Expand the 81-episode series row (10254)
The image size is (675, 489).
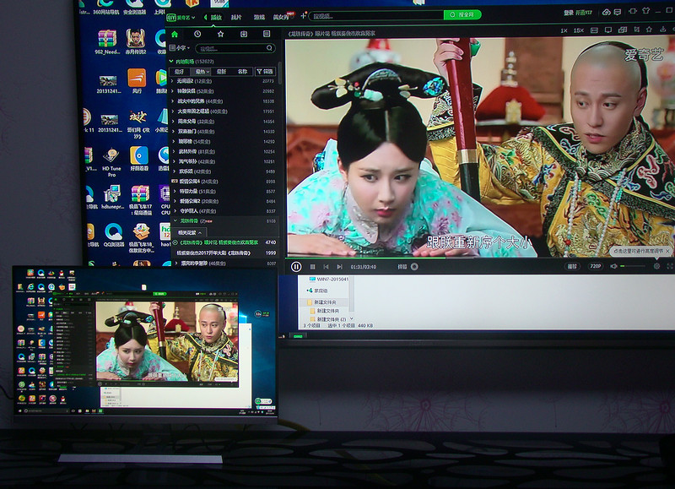(x=223, y=151)
